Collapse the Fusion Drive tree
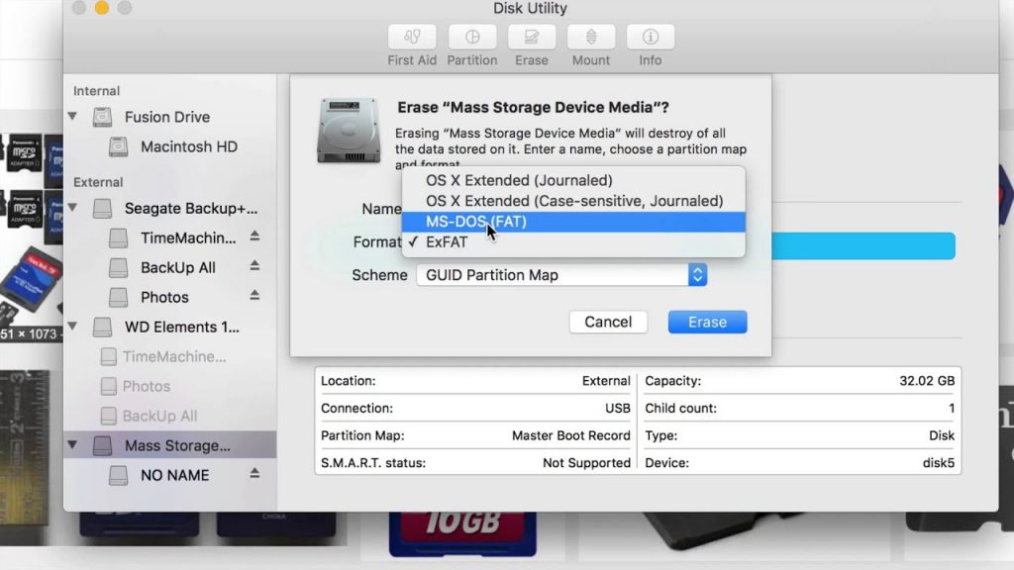Image resolution: width=1014 pixels, height=570 pixels. tap(73, 117)
